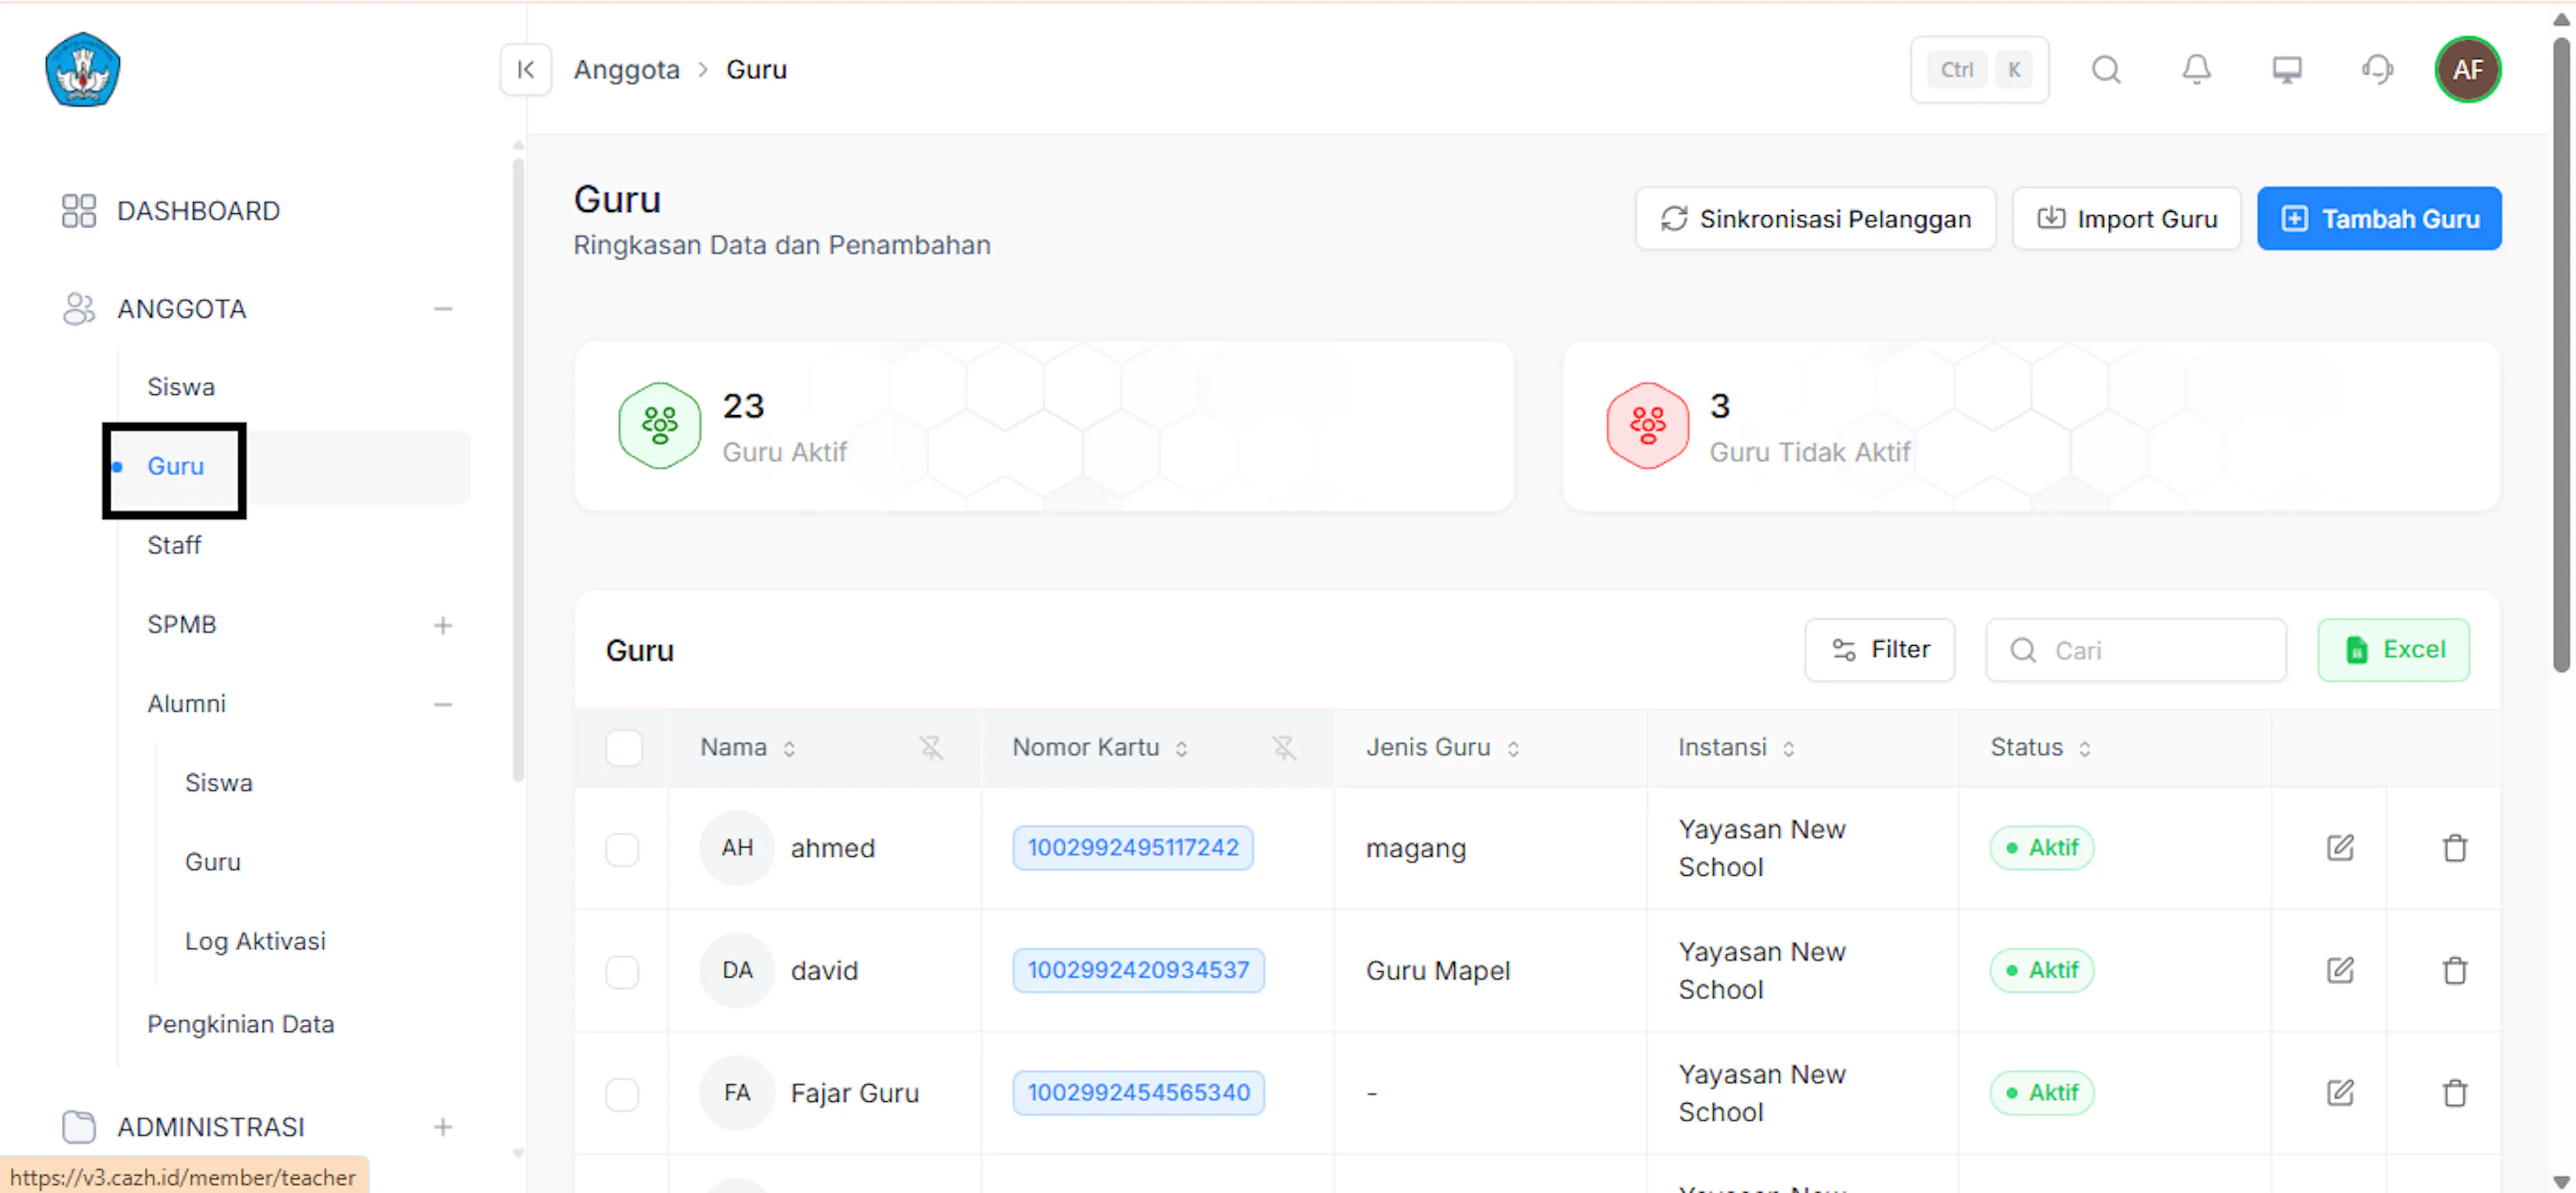Sort table by Nama column
This screenshot has height=1193, width=2576.
pos(789,749)
